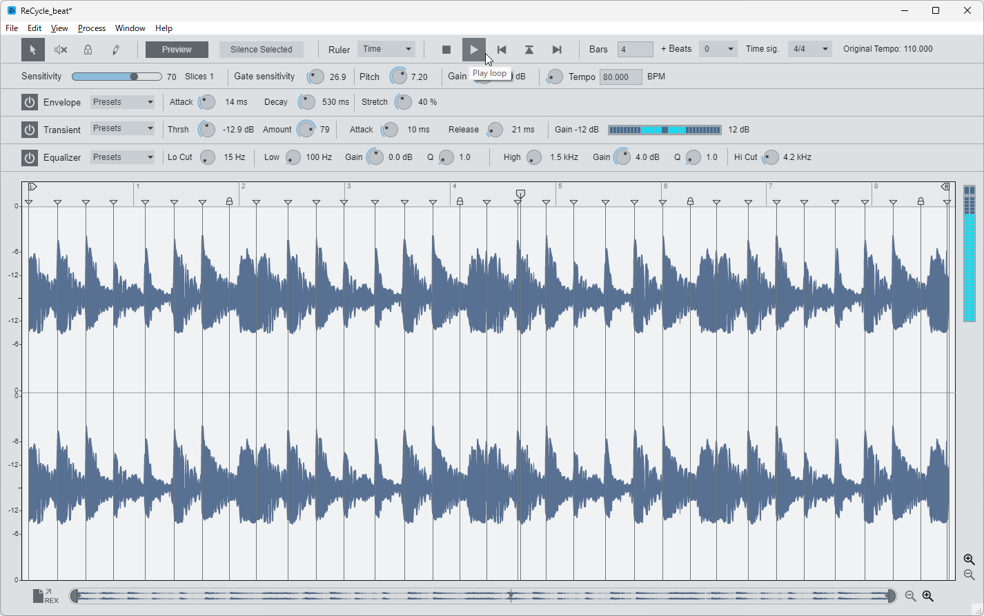Click the waveform overview scrollbar

click(x=483, y=596)
